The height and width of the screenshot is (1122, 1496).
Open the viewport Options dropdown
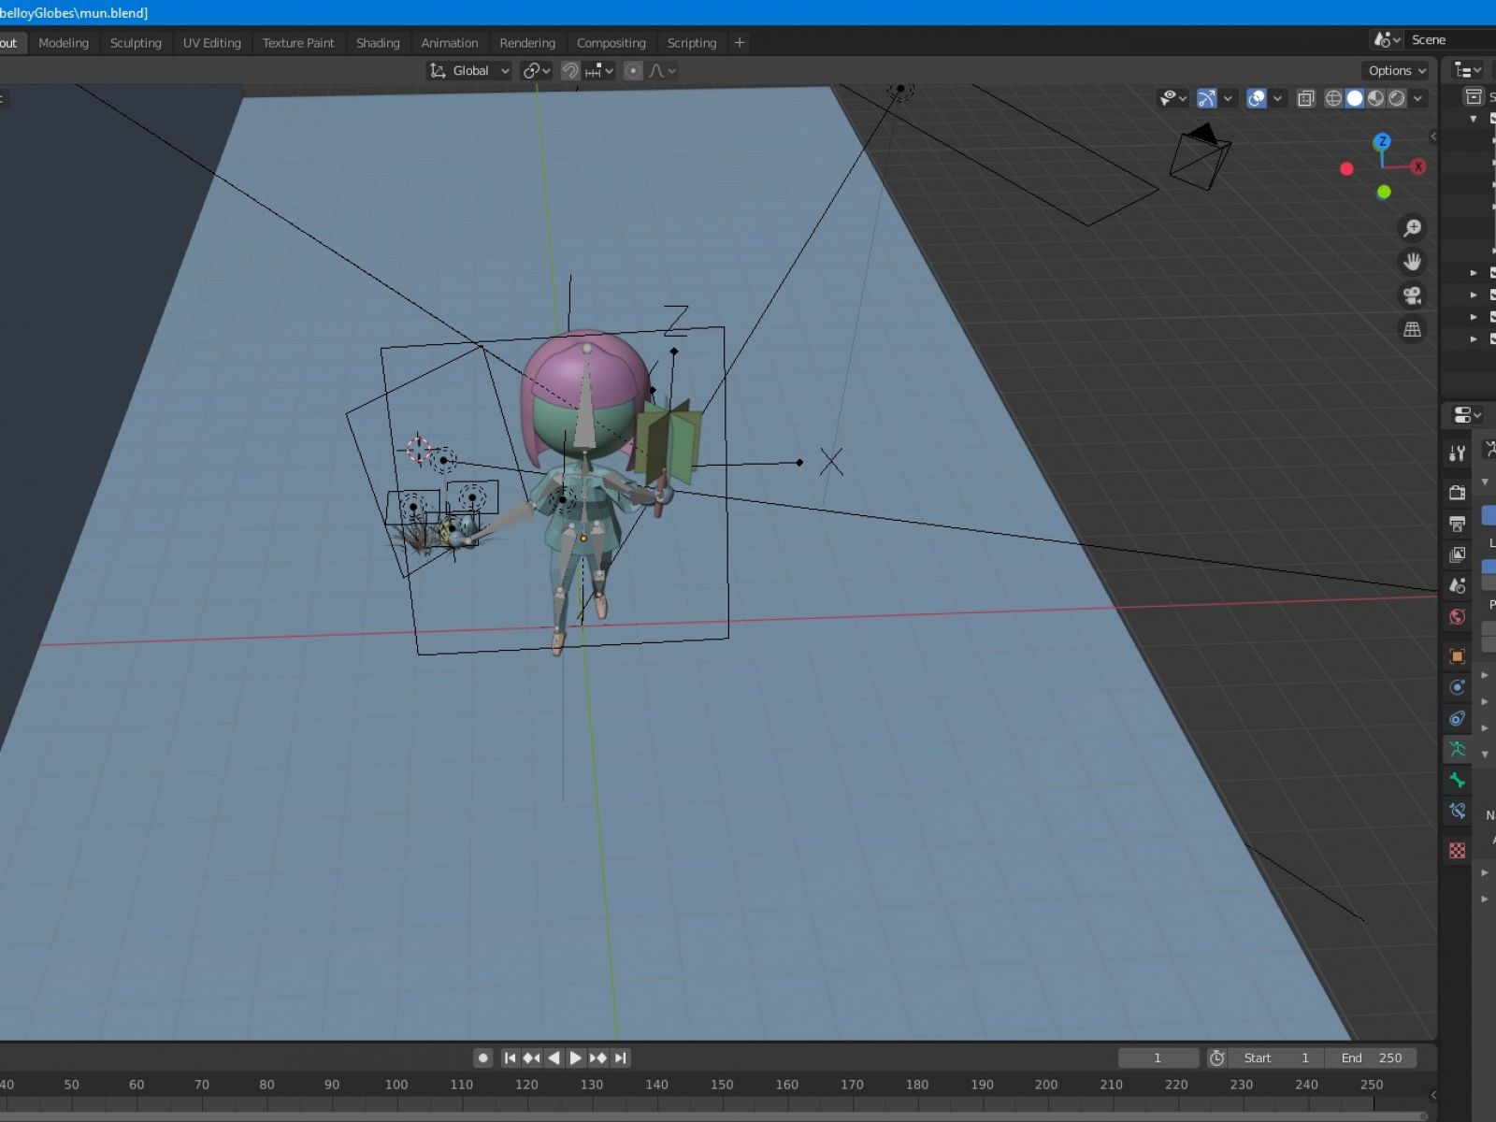click(x=1397, y=71)
